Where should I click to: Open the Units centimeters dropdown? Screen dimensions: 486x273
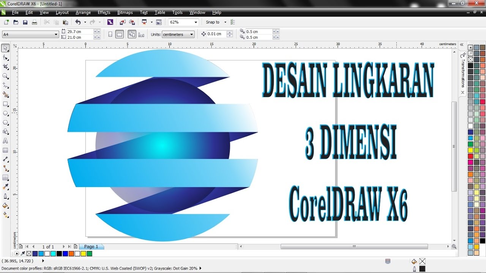click(192, 35)
